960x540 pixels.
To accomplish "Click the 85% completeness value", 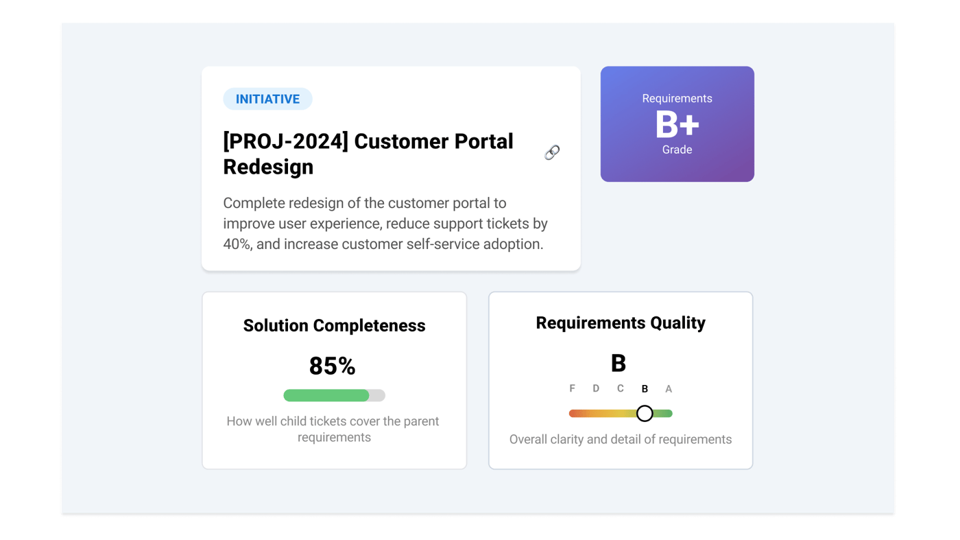I will point(333,366).
